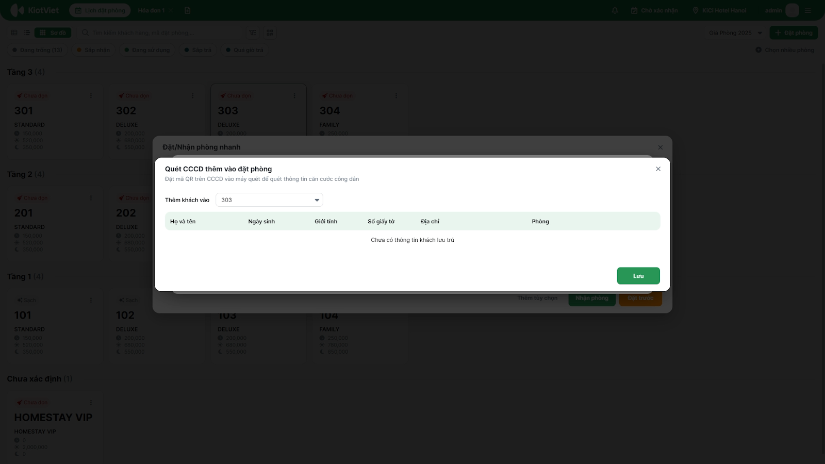Open notifications with the bell icon
Image resolution: width=825 pixels, height=464 pixels.
[615, 10]
